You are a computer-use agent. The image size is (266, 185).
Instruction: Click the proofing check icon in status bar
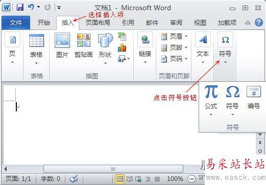click(x=74, y=179)
